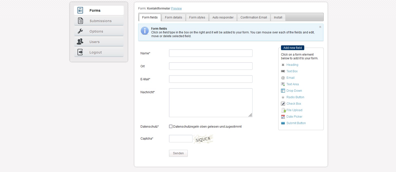
Task: Click the Date Picker calendar icon
Action: (283, 117)
